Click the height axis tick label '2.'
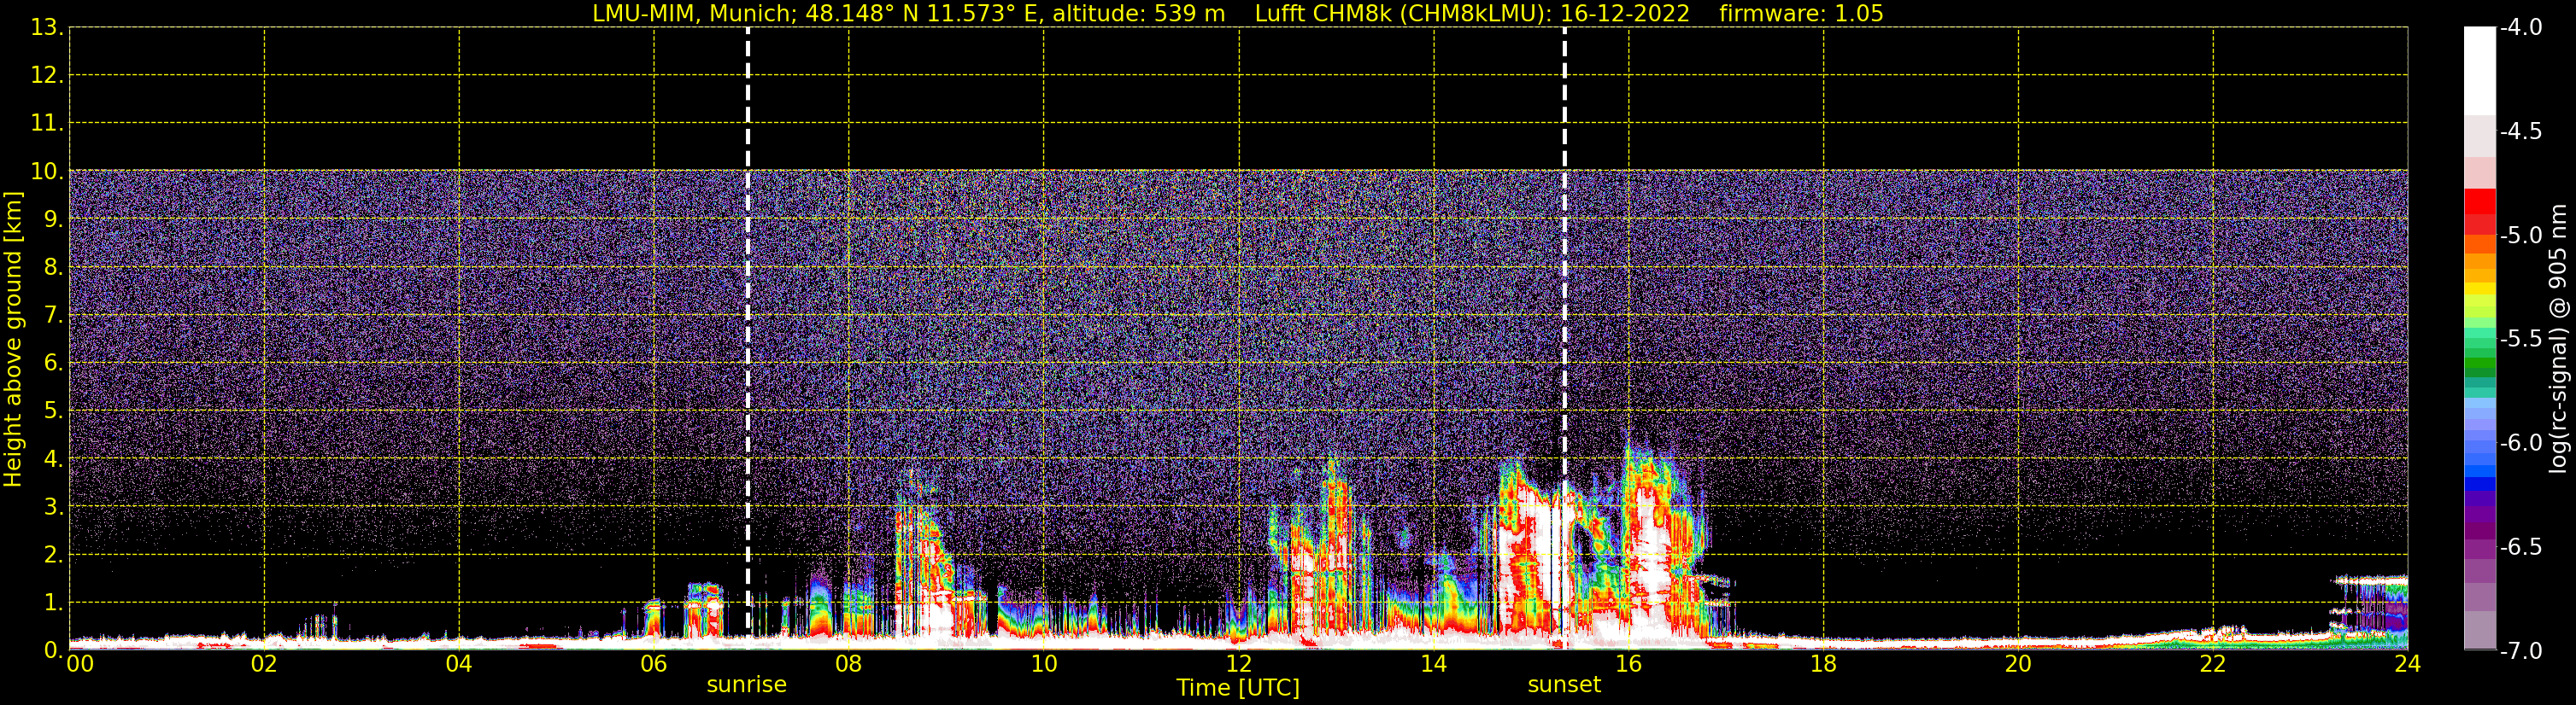 (x=54, y=556)
